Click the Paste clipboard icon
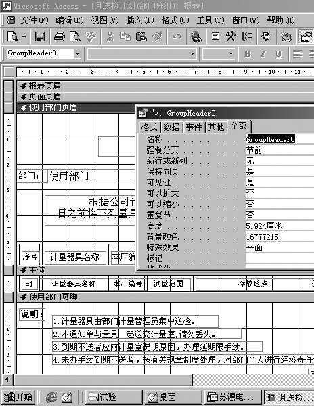This screenshot has width=314, height=406. 141,37
